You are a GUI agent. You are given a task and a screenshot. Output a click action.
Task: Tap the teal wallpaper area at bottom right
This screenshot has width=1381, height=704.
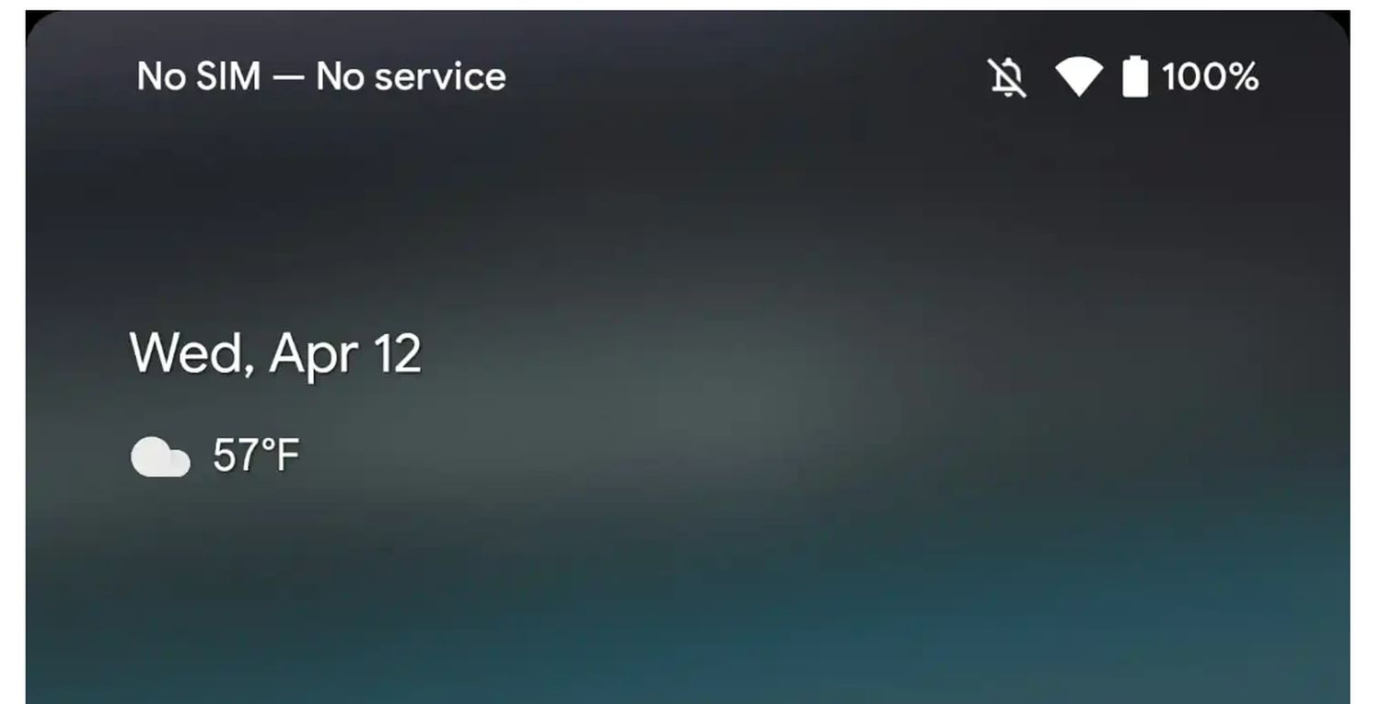1151,635
